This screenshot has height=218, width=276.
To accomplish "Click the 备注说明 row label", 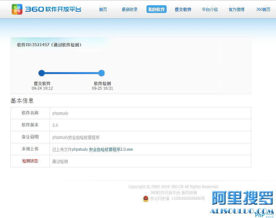I will [x=30, y=137].
